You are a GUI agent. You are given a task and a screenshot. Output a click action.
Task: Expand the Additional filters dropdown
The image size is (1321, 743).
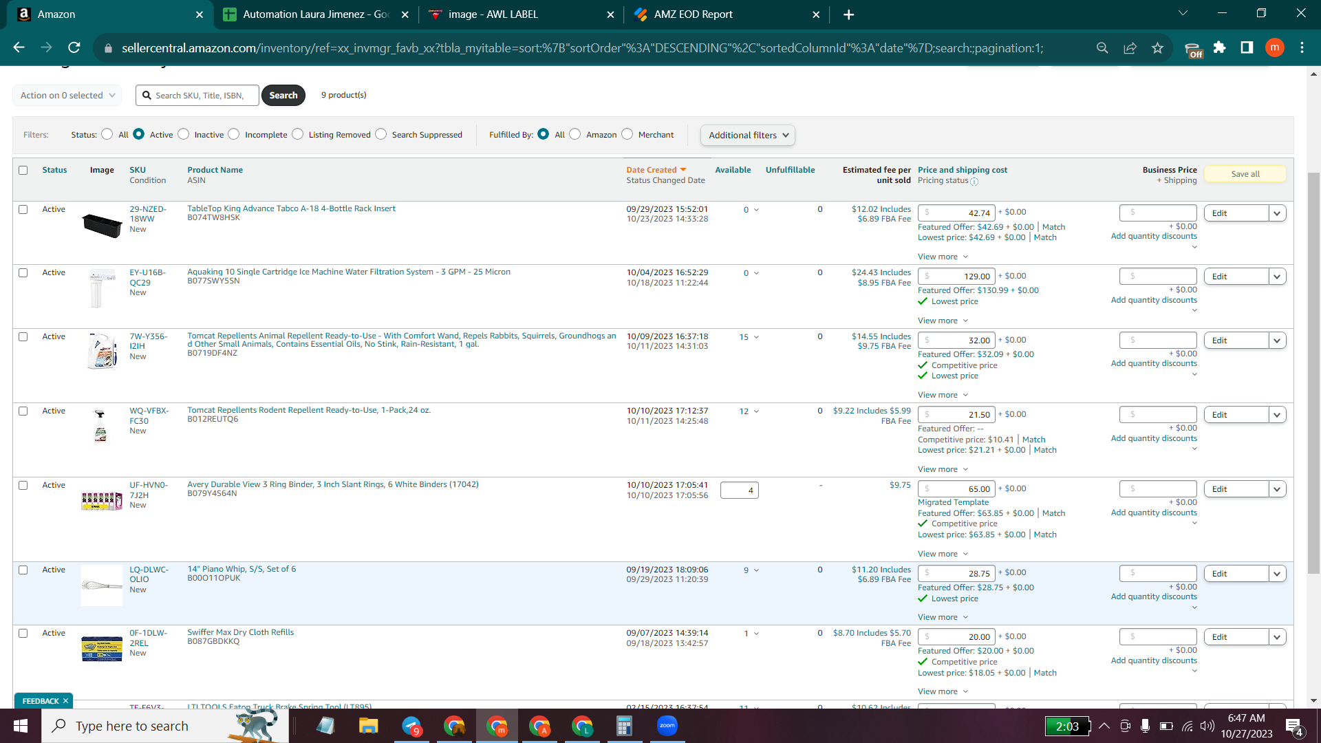(x=748, y=135)
